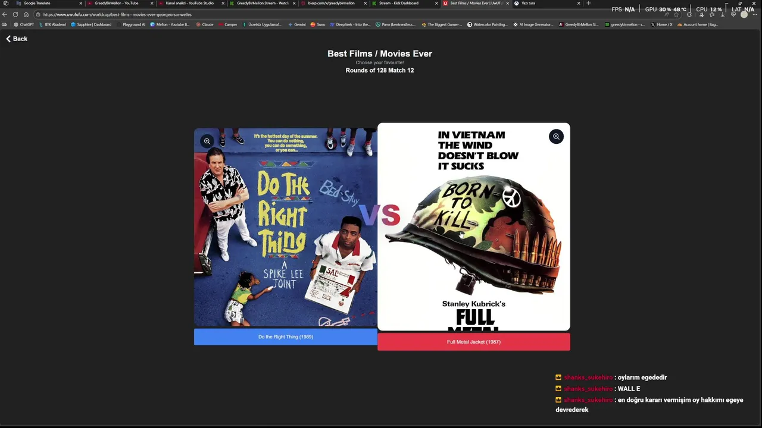Pick the Full Metal Jacket poster image
Image resolution: width=762 pixels, height=428 pixels.
pos(473,227)
